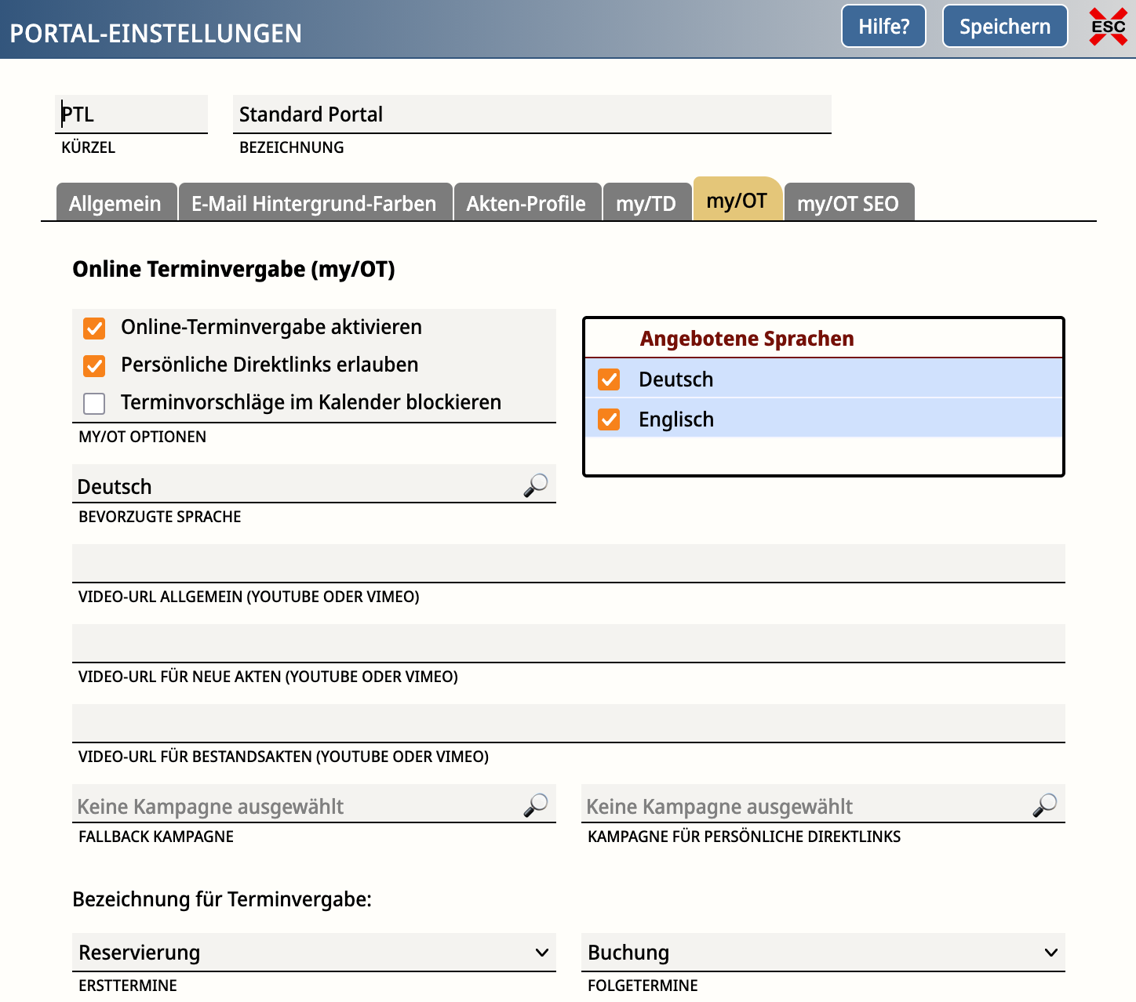
Task: Disable Online-Terminvergabe aktivieren checkbox
Action: click(94, 328)
